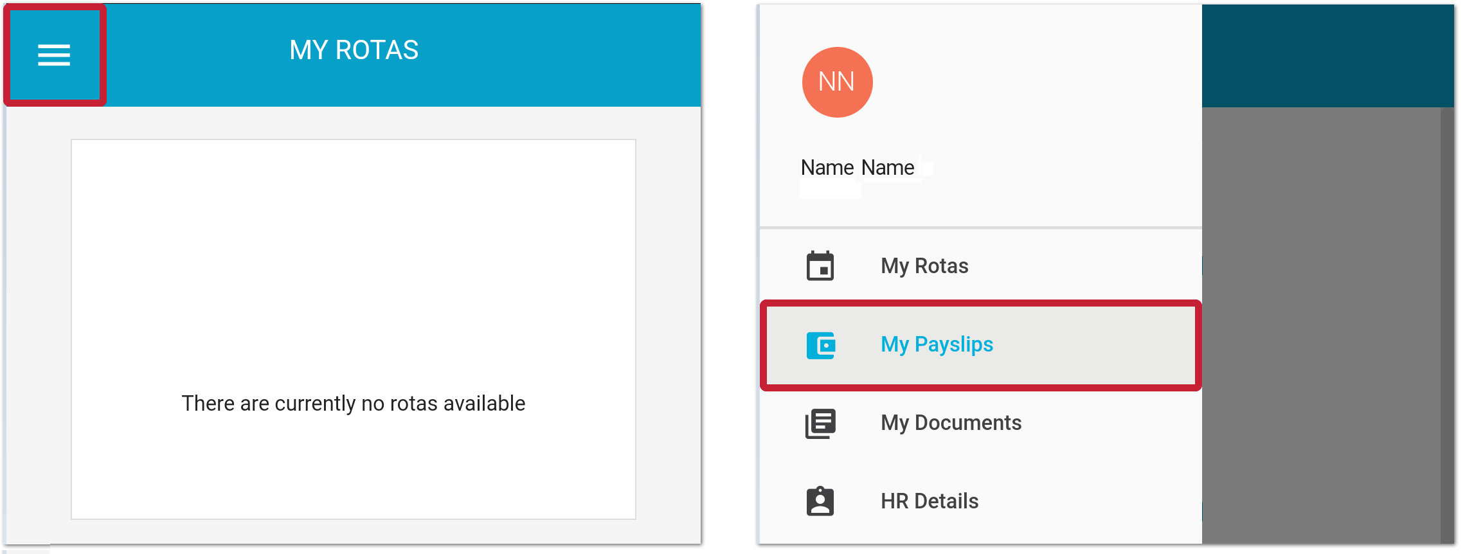Dismiss drawer by clicking the grey overlay
This screenshot has width=1465, height=554.
[x=1318, y=321]
